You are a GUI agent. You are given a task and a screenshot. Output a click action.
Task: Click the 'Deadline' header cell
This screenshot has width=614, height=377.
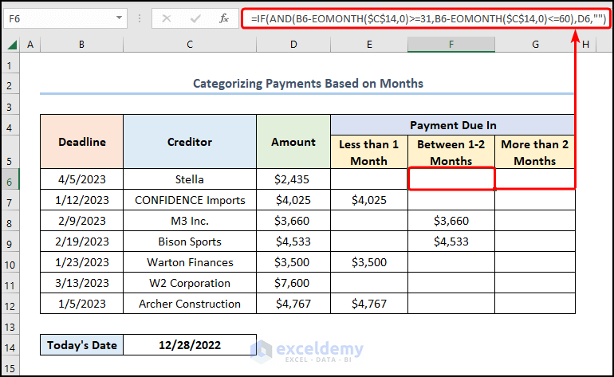pyautogui.click(x=82, y=142)
